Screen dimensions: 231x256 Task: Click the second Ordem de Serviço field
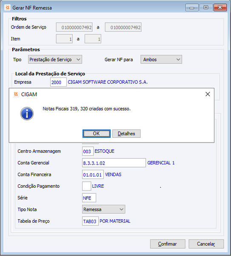(x=123, y=27)
